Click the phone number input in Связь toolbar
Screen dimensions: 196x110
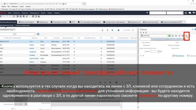click(158, 36)
